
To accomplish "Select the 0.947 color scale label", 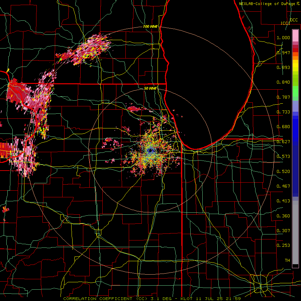I will coord(283,53).
